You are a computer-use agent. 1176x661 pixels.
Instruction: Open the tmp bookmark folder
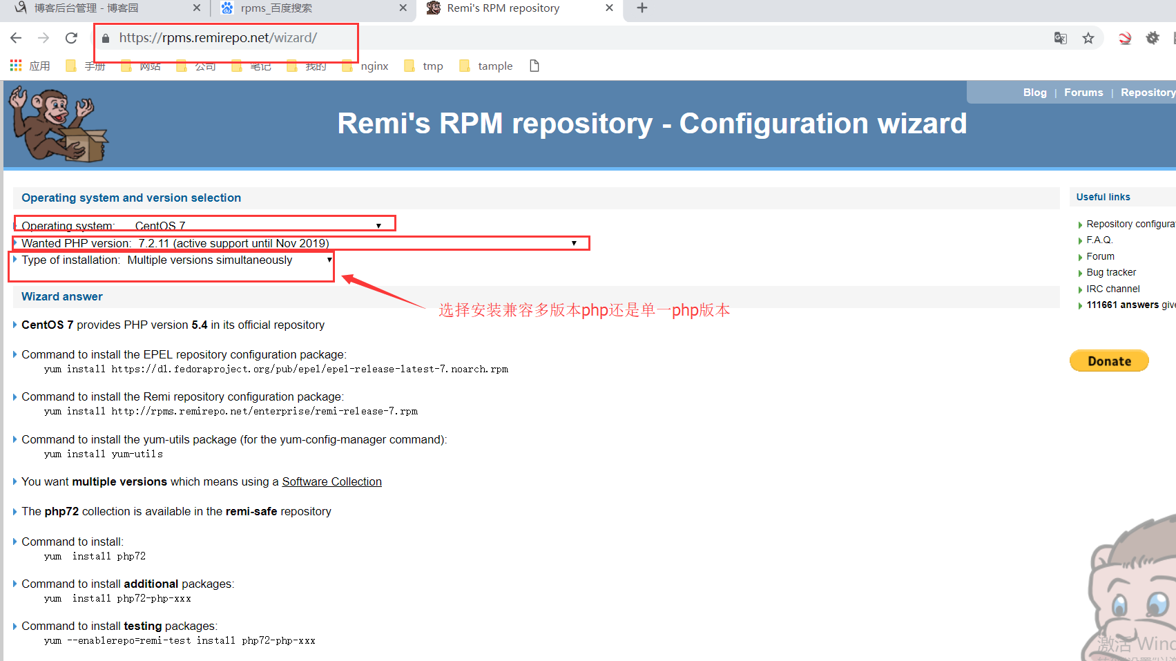click(x=424, y=66)
